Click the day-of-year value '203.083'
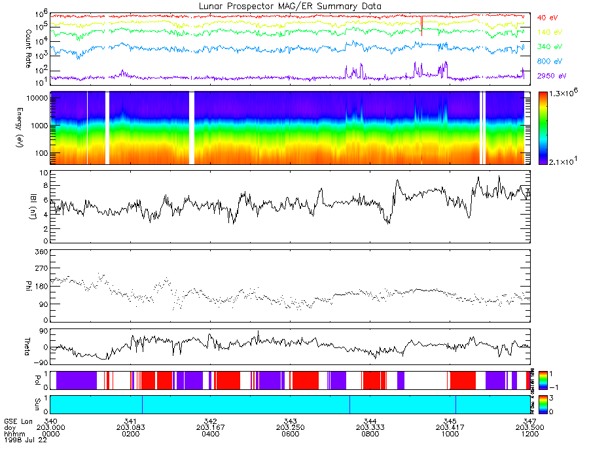Viewport: 589px width, 458px height. point(130,428)
